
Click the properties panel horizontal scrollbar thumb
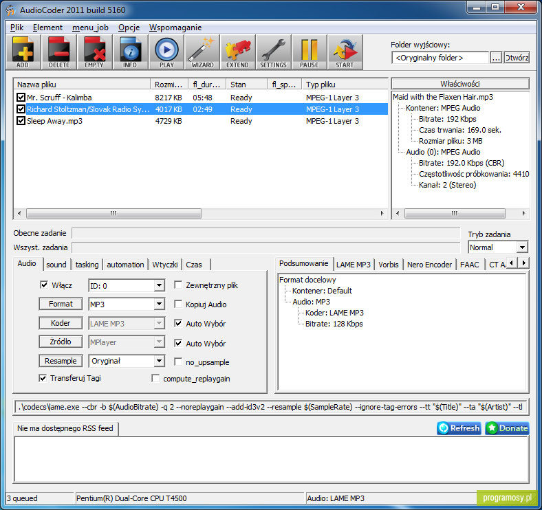coord(455,213)
